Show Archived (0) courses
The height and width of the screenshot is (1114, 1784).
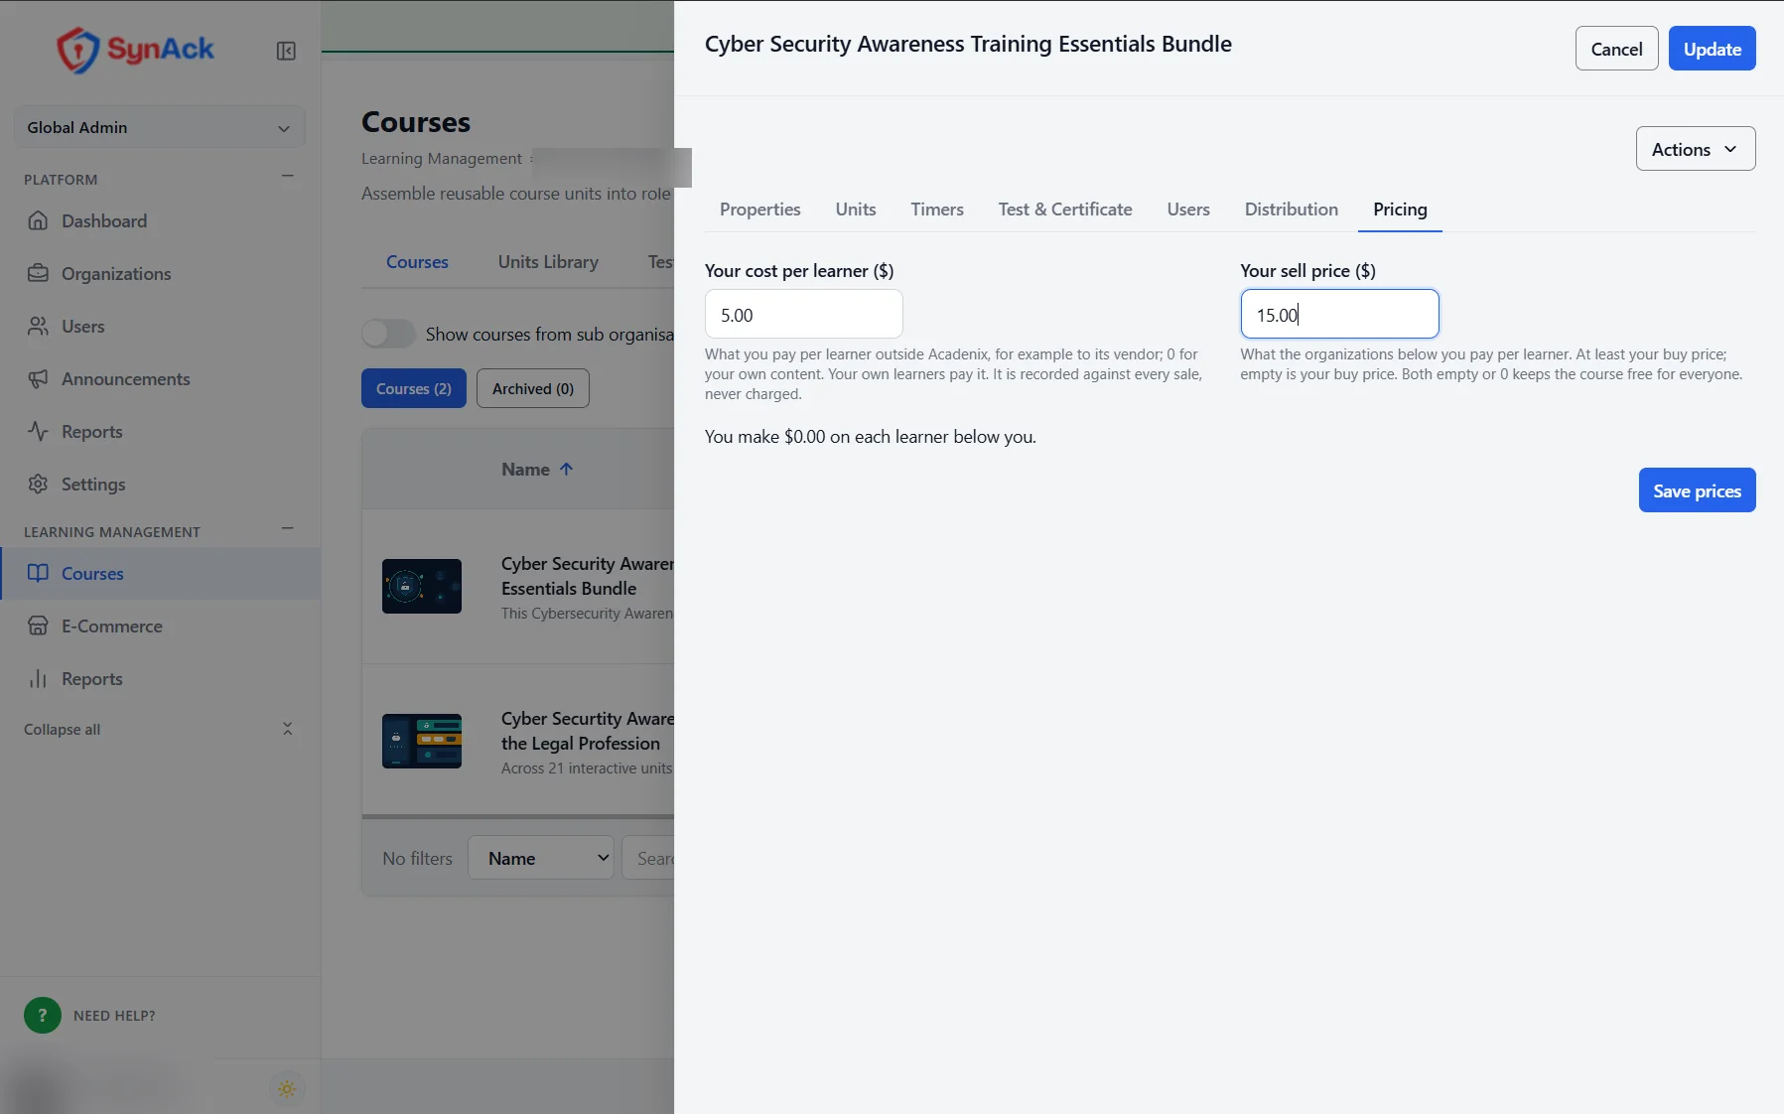(x=532, y=388)
